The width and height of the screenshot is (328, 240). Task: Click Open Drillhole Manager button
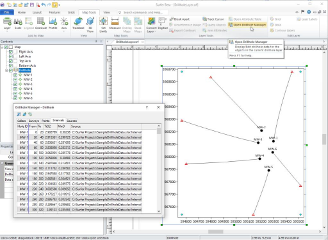247,25
